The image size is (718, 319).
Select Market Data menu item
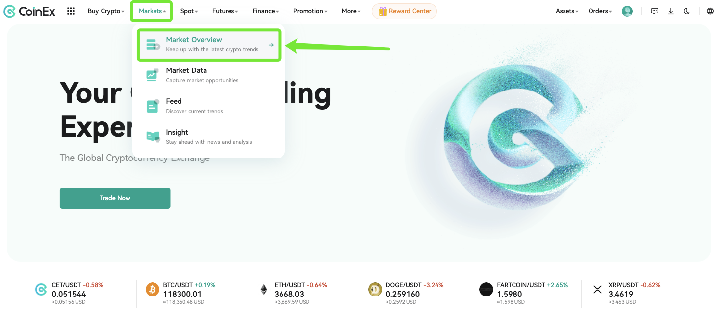(x=209, y=75)
